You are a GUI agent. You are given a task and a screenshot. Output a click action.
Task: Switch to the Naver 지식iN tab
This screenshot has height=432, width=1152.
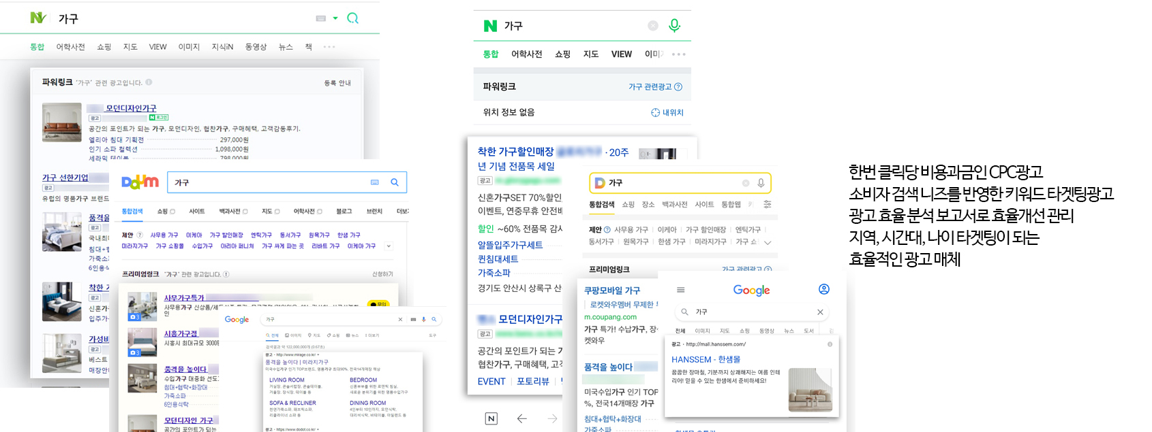[222, 47]
